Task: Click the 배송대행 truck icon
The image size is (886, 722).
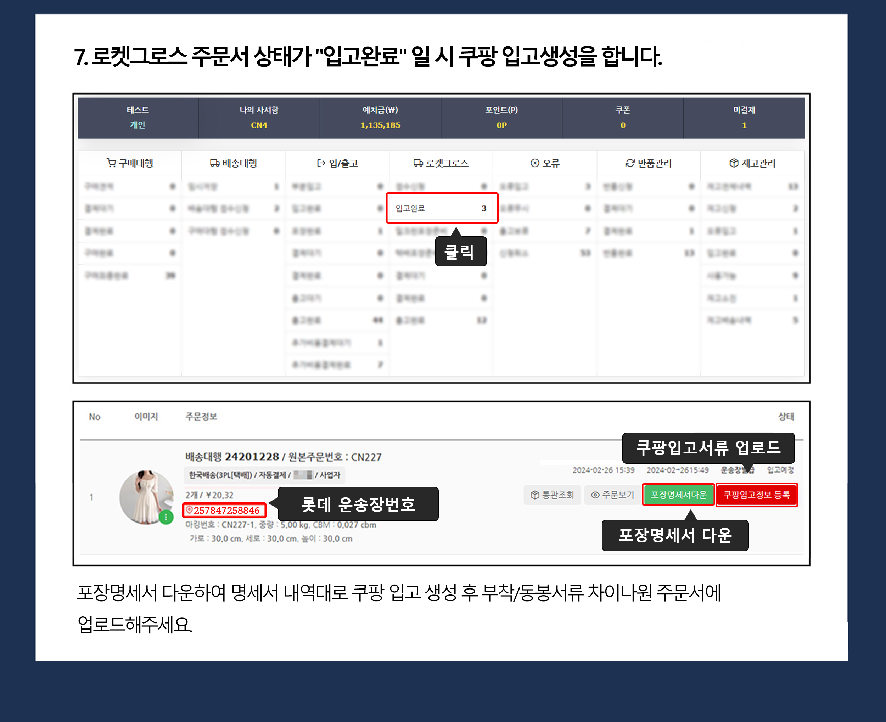Action: coord(215,163)
